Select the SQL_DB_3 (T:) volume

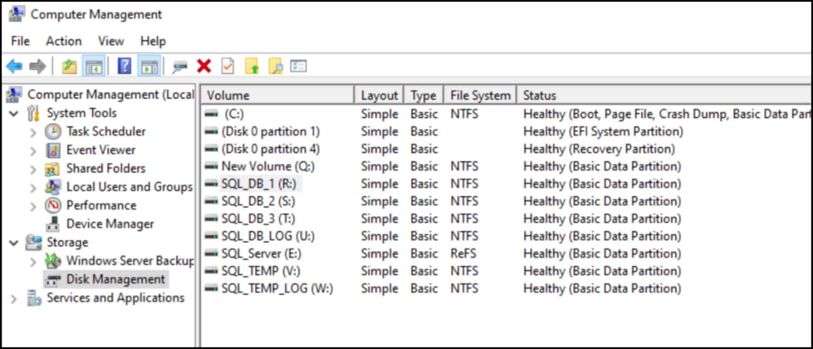pos(506,218)
